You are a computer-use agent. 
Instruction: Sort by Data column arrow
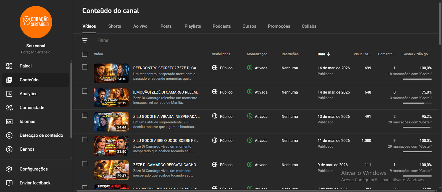tap(328, 54)
